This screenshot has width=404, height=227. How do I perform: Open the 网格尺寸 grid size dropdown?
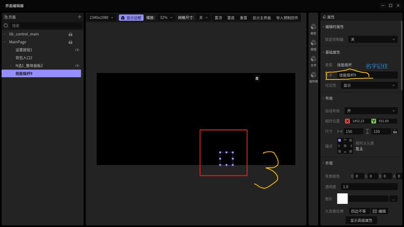203,18
